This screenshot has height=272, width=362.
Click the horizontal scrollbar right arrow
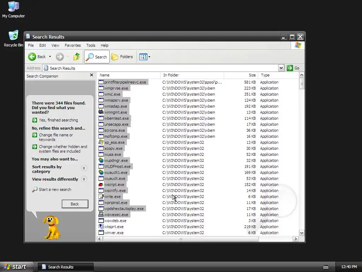tap(296, 239)
